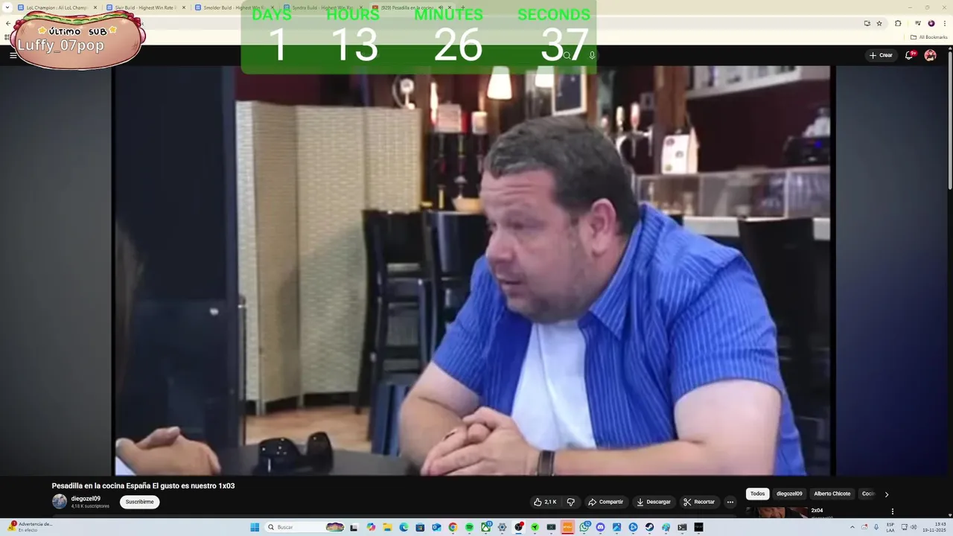The height and width of the screenshot is (536, 953).
Task: Open Microsoft Edge from taskbar
Action: [x=404, y=527]
